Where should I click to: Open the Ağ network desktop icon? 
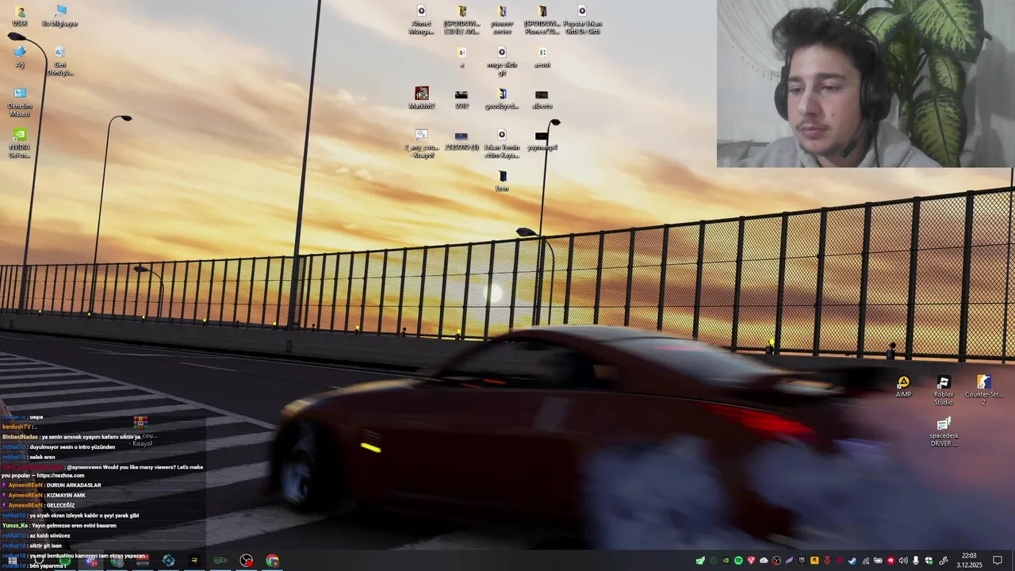(x=20, y=57)
